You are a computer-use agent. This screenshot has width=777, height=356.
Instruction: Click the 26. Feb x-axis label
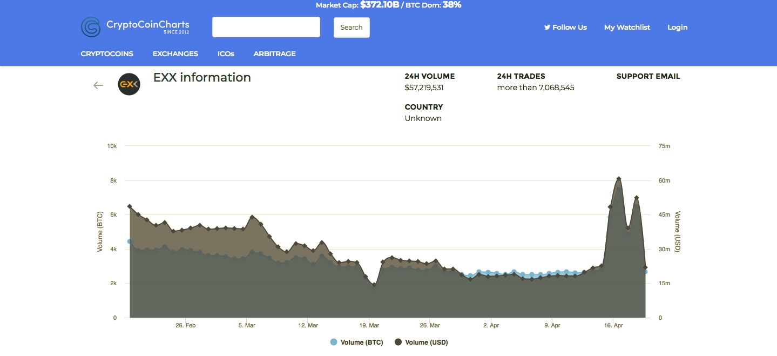click(x=186, y=326)
